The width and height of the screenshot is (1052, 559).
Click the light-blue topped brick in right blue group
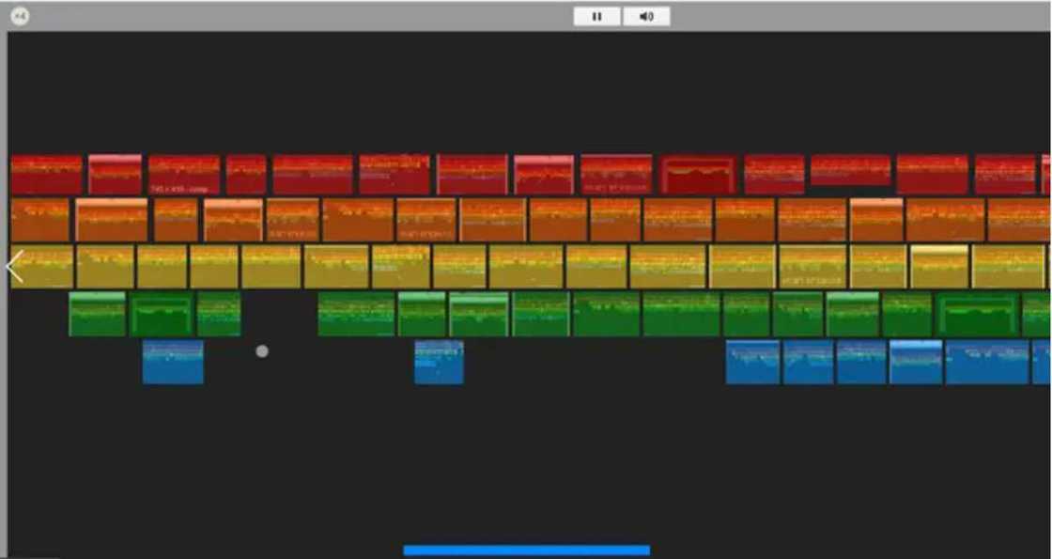point(916,362)
